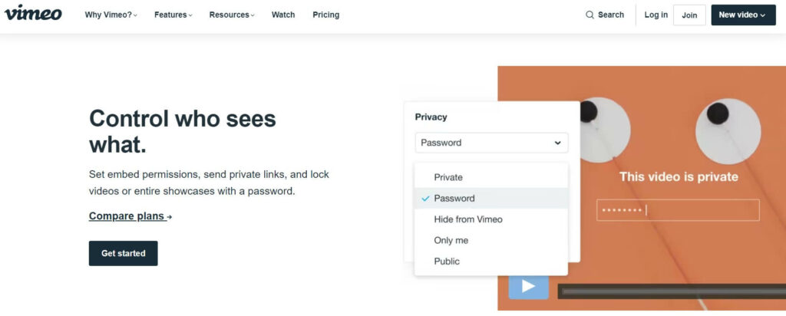Image resolution: width=786 pixels, height=316 pixels.
Task: Click the arrow next to Compare plans
Action: click(x=170, y=217)
